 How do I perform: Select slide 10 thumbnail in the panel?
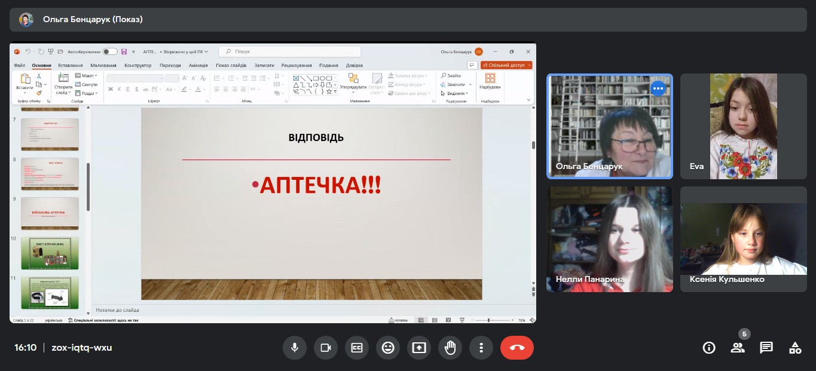pyautogui.click(x=50, y=253)
